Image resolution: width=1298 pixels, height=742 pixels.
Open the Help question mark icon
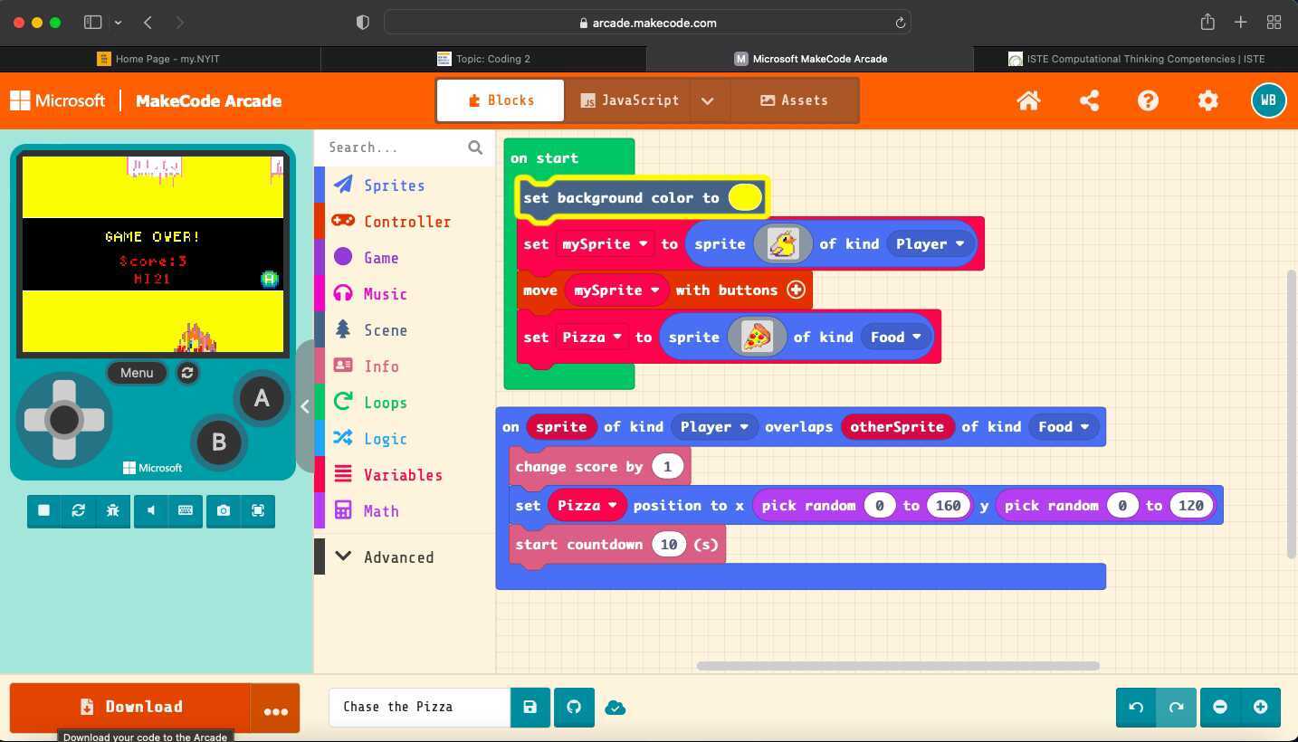(1148, 100)
